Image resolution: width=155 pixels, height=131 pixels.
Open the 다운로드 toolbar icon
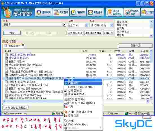point(78,12)
